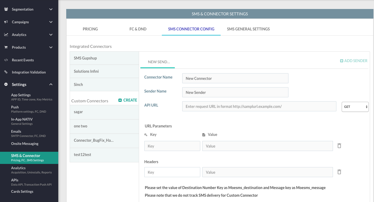Switch to the PRICING tab
The image size is (374, 202).
[90, 29]
